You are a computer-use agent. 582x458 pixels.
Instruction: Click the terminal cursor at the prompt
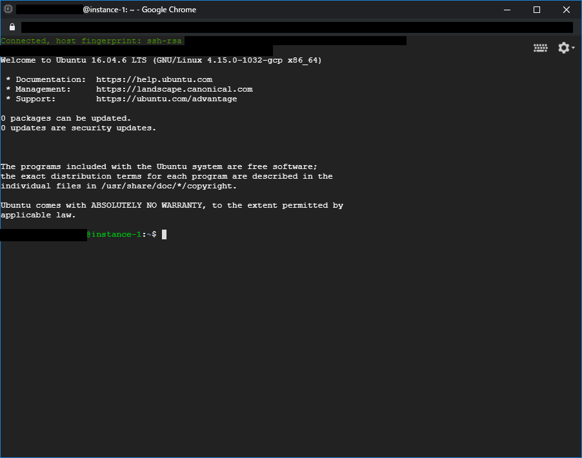[164, 234]
